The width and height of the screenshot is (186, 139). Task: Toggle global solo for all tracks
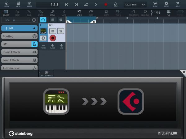(61, 20)
